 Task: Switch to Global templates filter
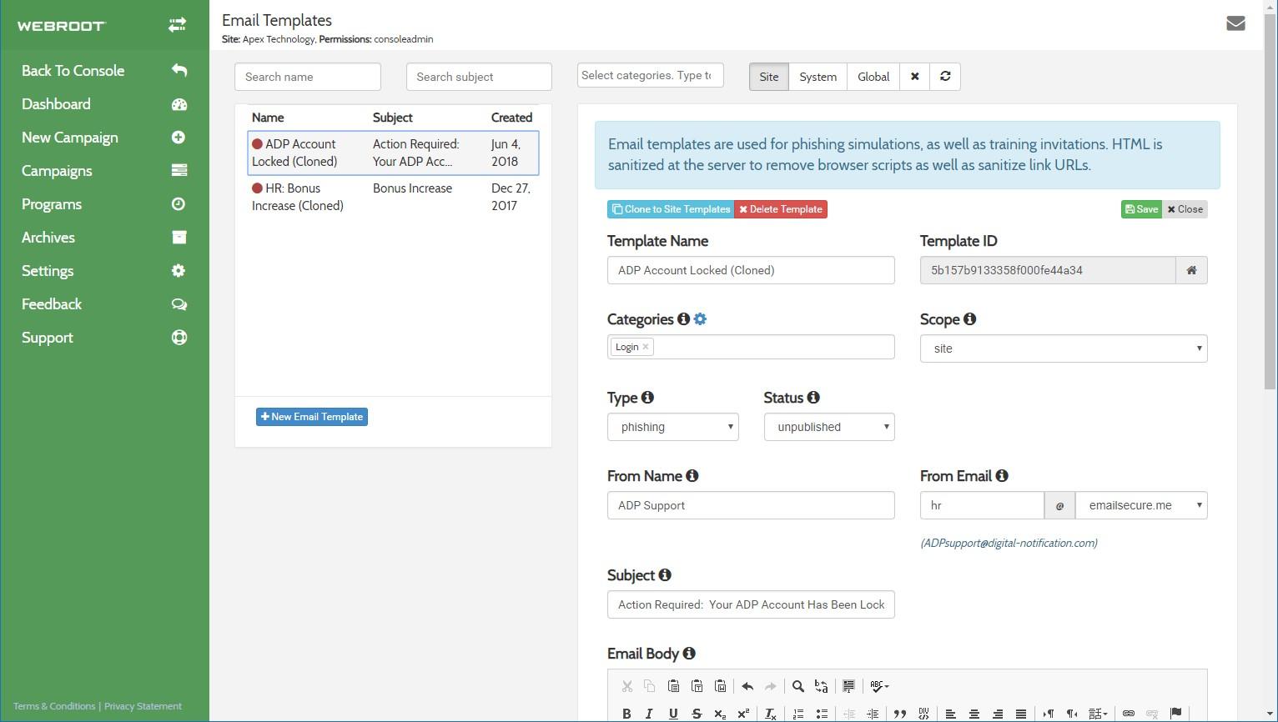point(873,77)
